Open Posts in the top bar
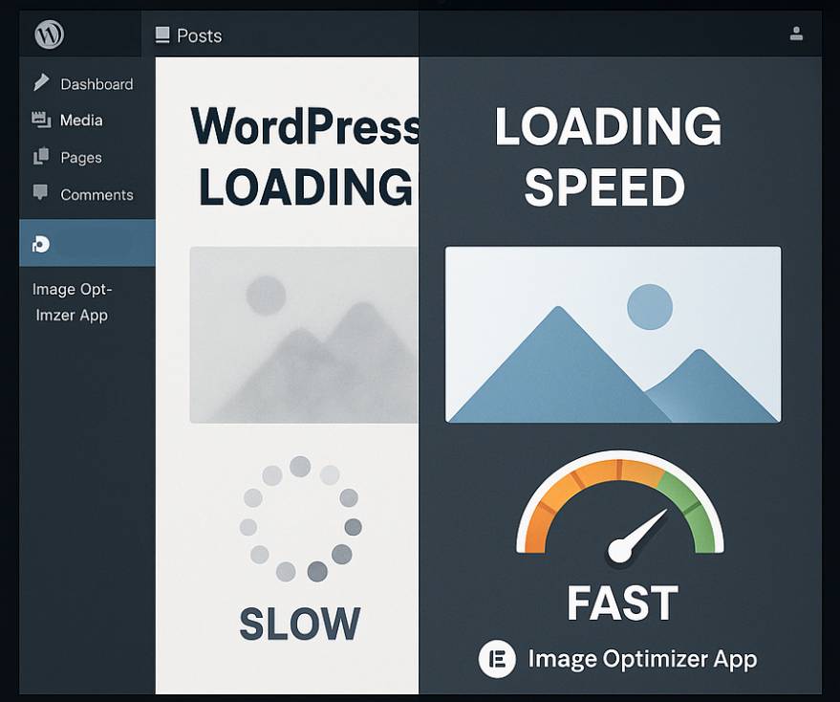 pos(200,36)
